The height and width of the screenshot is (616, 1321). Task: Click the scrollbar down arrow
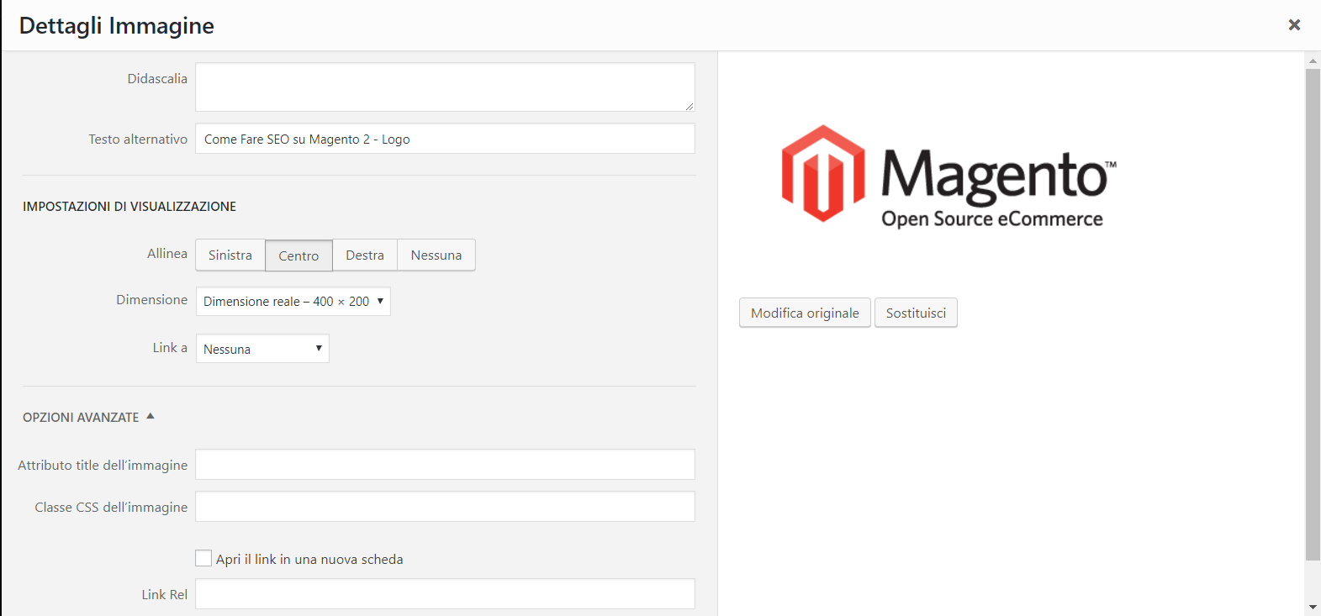[x=1313, y=607]
